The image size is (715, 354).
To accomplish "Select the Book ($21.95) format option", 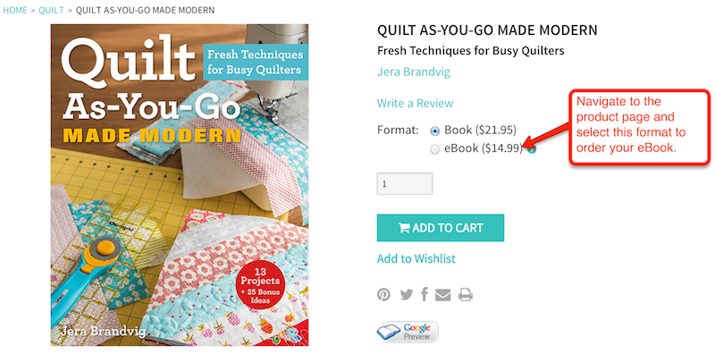I will click(435, 131).
